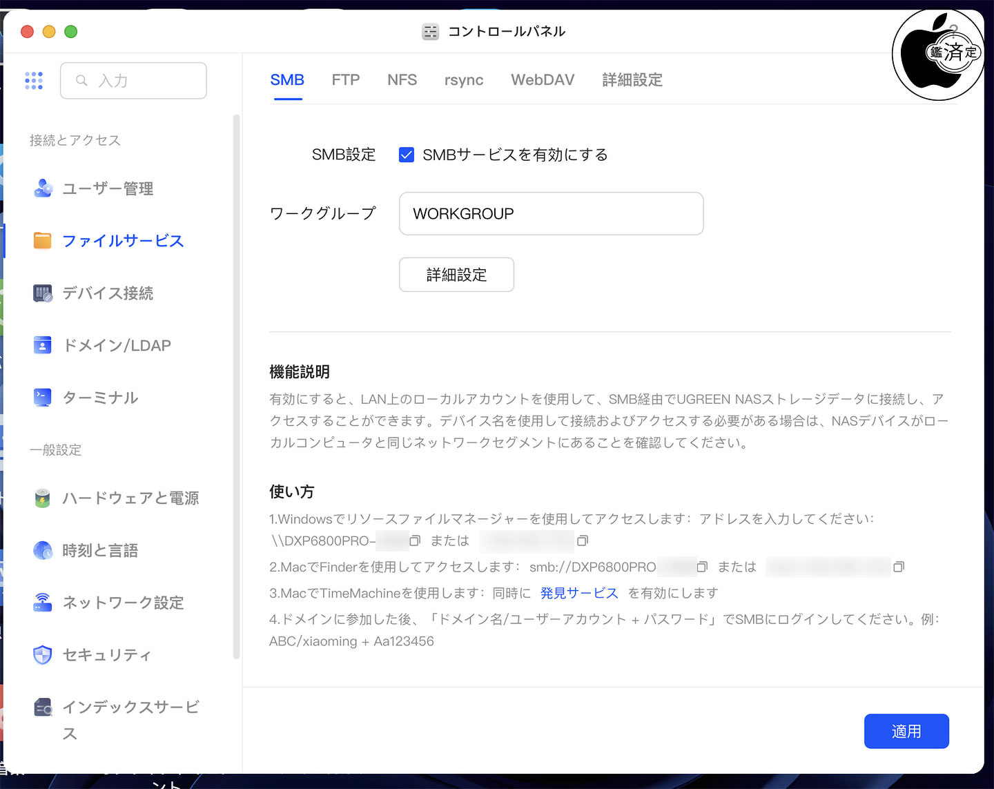Image resolution: width=994 pixels, height=789 pixels.
Task: Click the File Service folder icon
Action: point(43,241)
